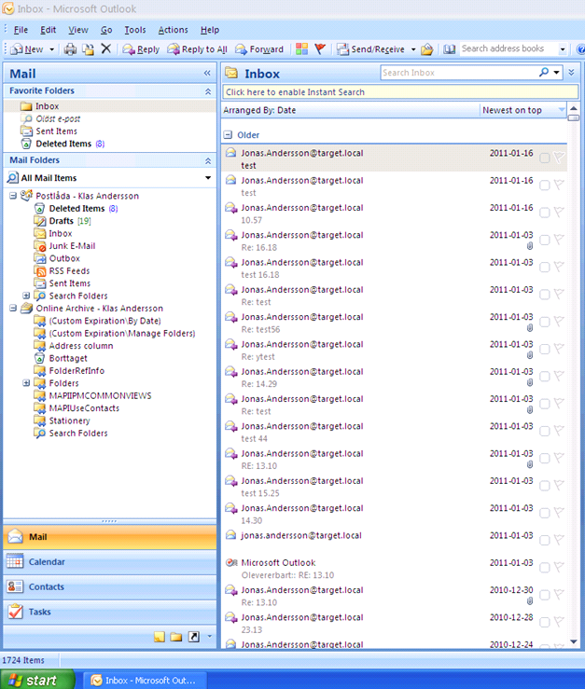Click the Borttaget archive folder icon

pyautogui.click(x=39, y=358)
